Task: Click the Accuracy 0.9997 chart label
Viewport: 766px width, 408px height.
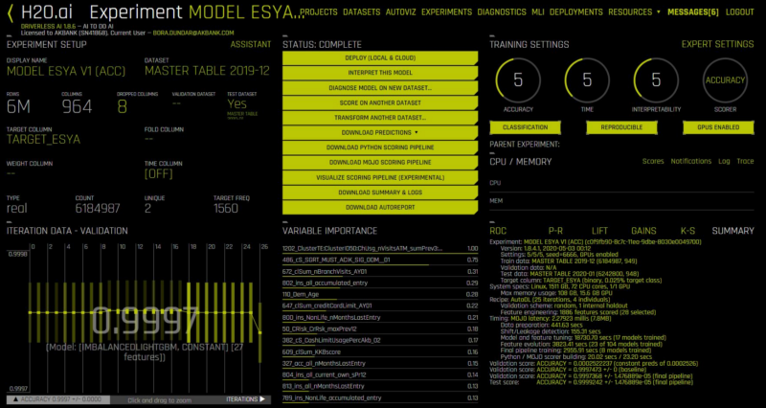Action: click(x=58, y=399)
